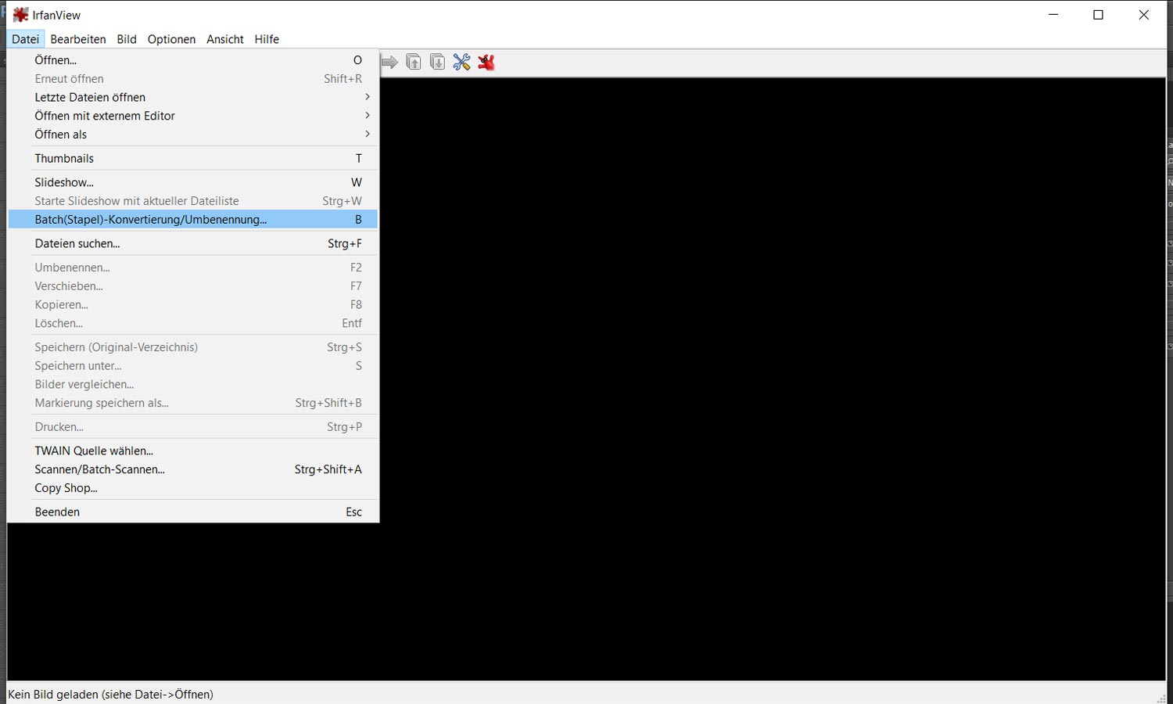Viewport: 1173px width, 704px height.
Task: Open the Bild menu
Action: point(127,39)
